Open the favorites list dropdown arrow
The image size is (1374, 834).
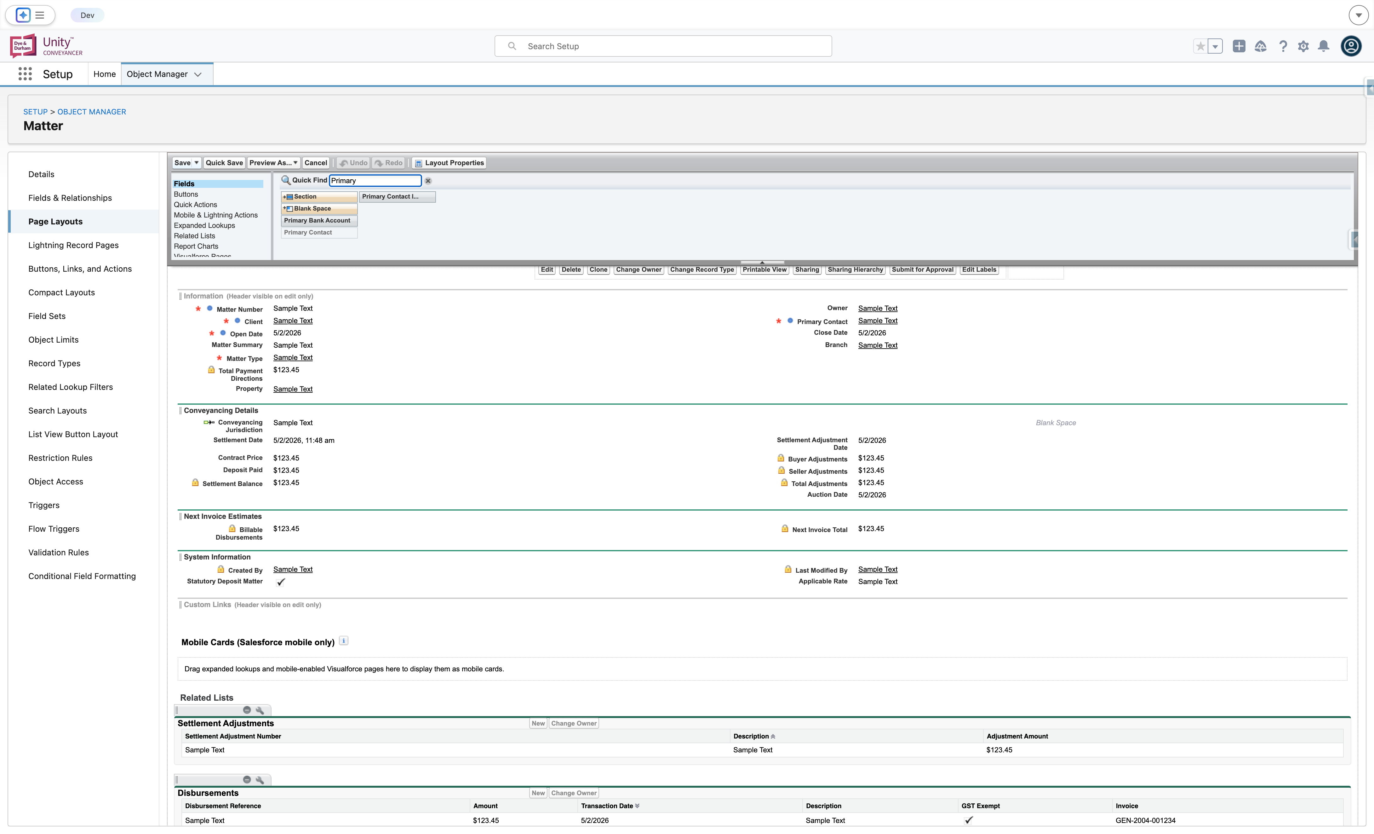click(x=1215, y=46)
